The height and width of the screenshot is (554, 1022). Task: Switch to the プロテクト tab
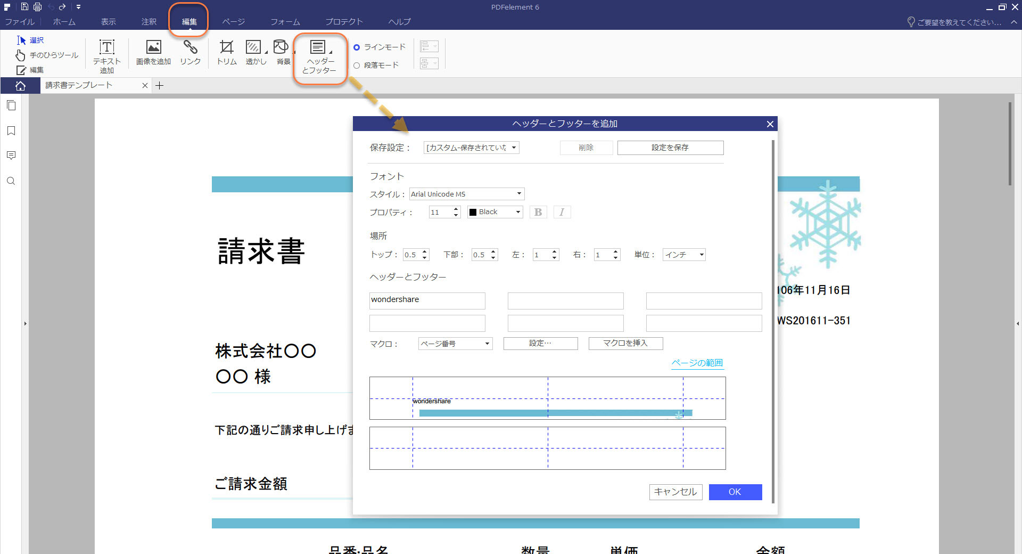pos(344,22)
